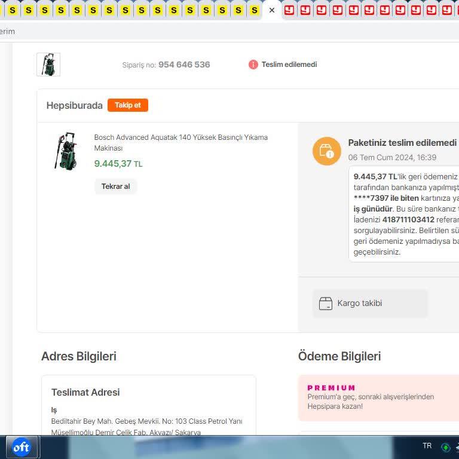Image resolution: width=459 pixels, height=459 pixels.
Task: Click the green 9.445,37 TL price
Action: click(x=118, y=164)
